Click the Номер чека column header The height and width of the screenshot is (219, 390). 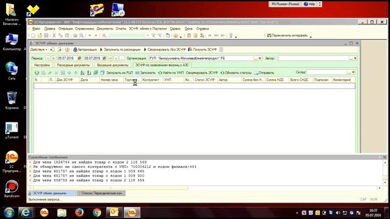[x=111, y=80]
